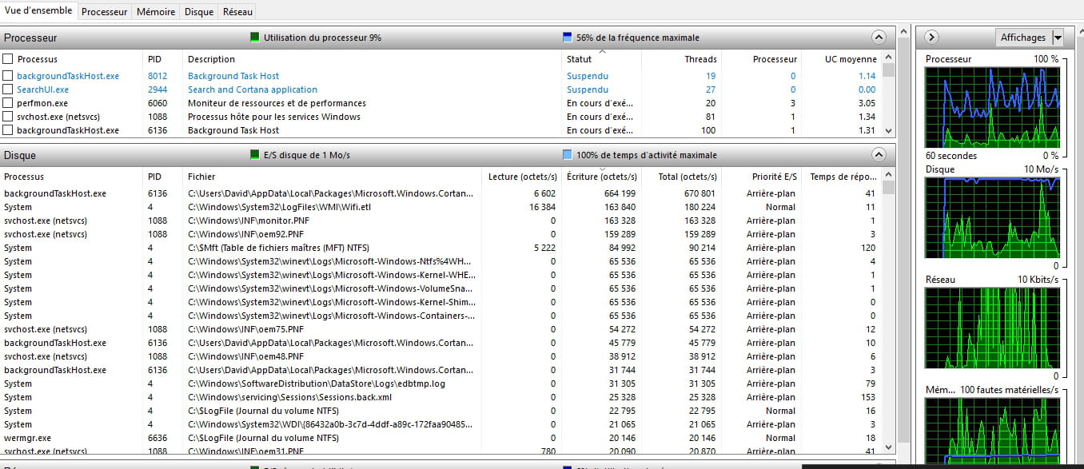Screen dimensions: 1084x469
Task: Select the Disque activity graph
Action: tap(992, 217)
